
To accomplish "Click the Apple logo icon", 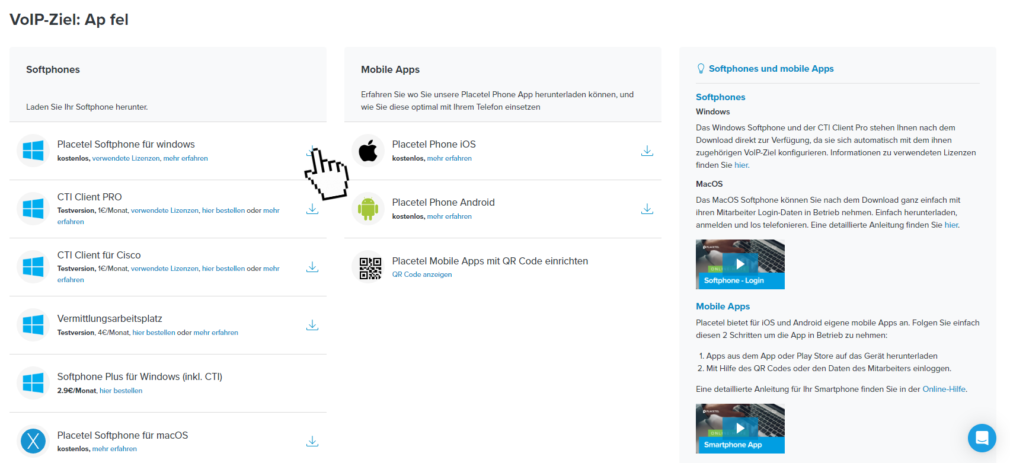I will pos(368,151).
